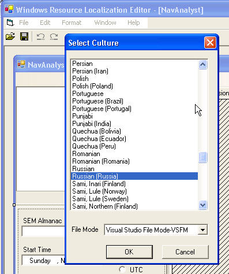Select Persian (Iran) in the list
Viewport: 229px width, 274px height.
click(134, 71)
